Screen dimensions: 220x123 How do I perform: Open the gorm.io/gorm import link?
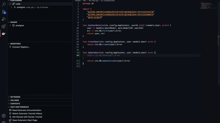click(x=95, y=17)
